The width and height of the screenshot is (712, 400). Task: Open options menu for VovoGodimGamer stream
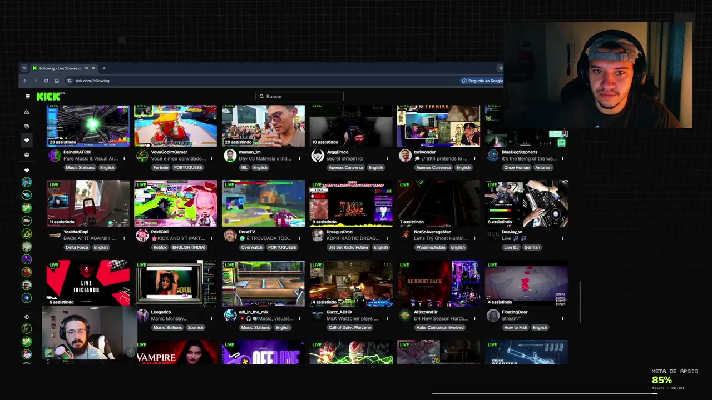pos(211,158)
